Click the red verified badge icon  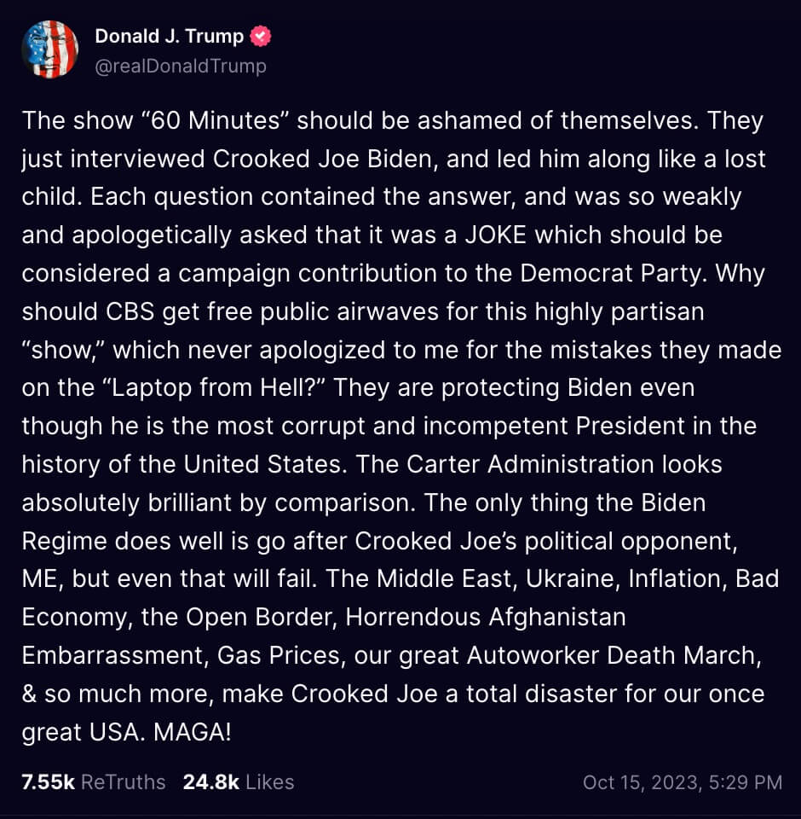(x=262, y=36)
